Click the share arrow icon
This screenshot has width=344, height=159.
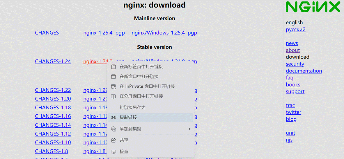pos(114,140)
